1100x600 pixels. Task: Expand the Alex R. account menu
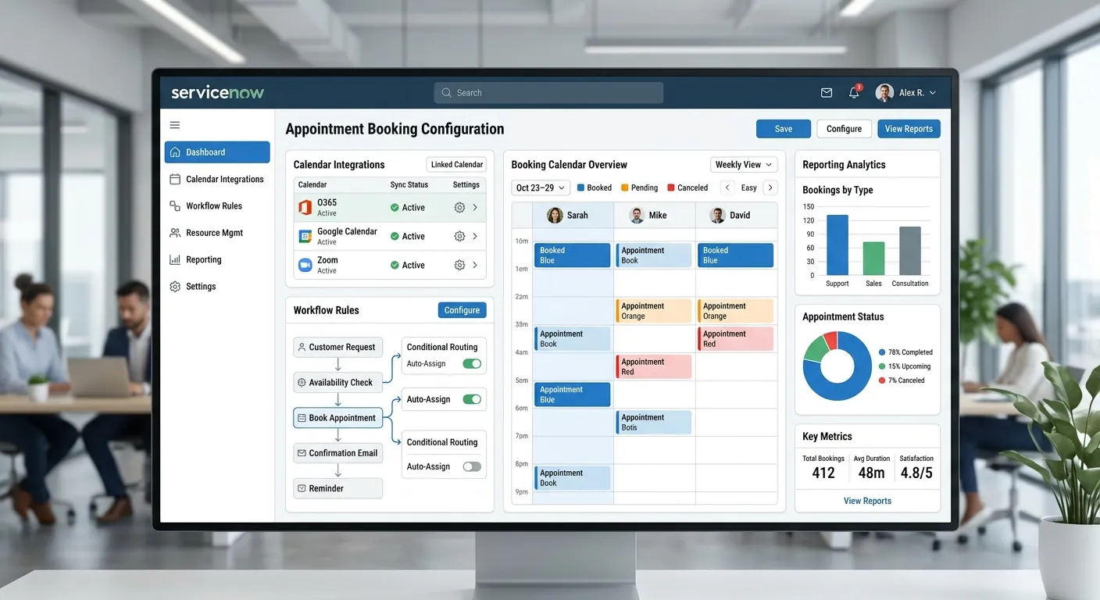[x=906, y=93]
